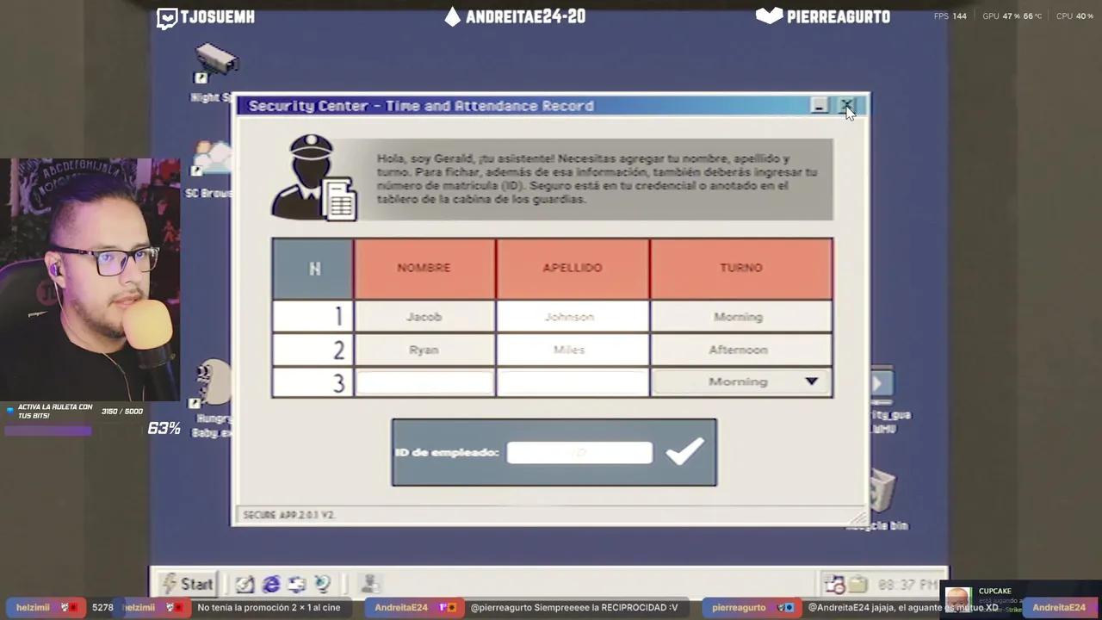
Task: Close the Security Center window
Action: 847,105
